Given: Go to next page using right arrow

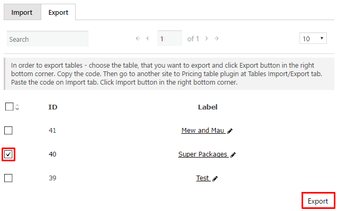Looking at the screenshot, I should [x=206, y=39].
